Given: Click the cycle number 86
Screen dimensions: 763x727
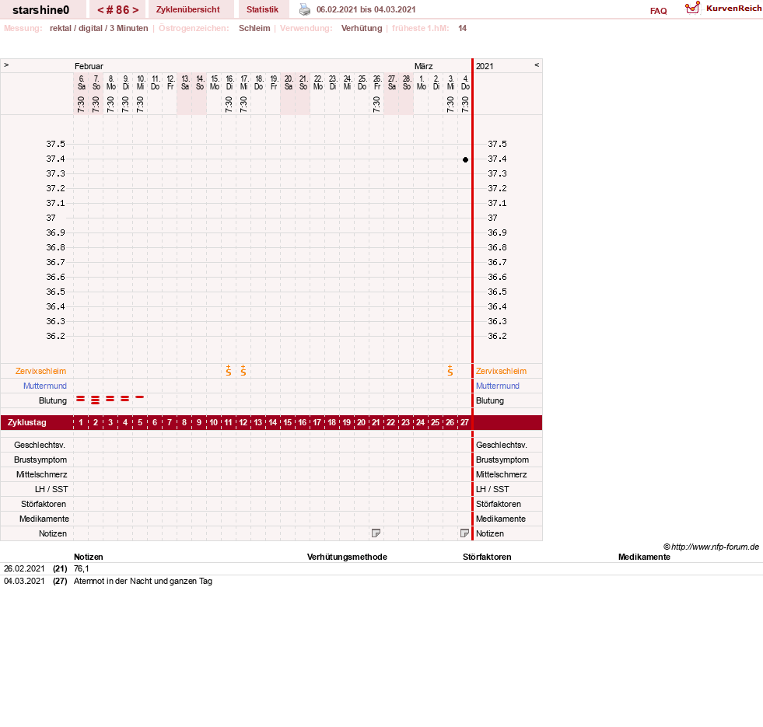Looking at the screenshot, I should (x=118, y=10).
